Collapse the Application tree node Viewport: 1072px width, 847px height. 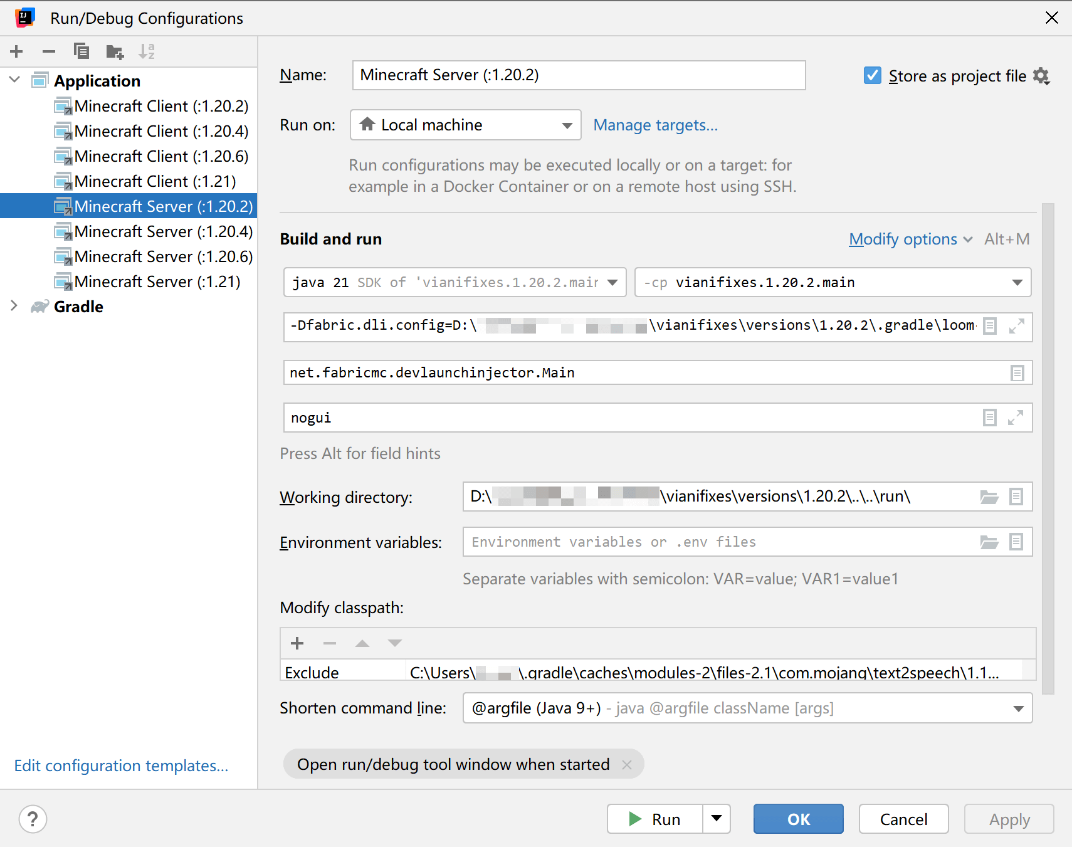point(14,80)
